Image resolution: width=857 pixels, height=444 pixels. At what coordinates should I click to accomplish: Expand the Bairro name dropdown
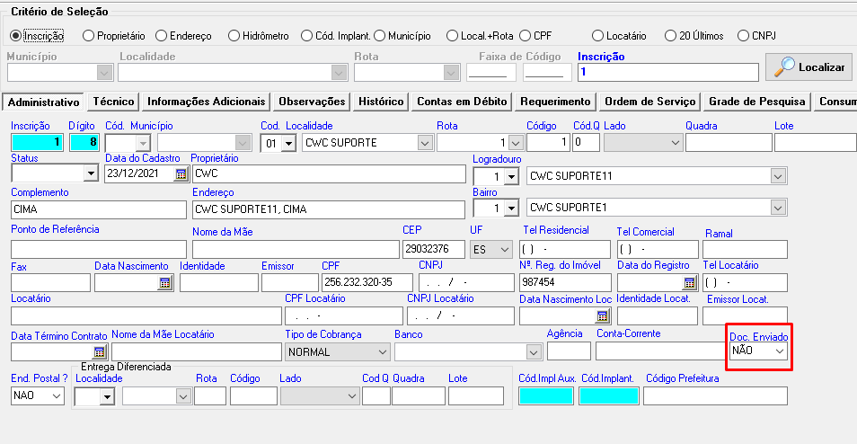pyautogui.click(x=777, y=208)
